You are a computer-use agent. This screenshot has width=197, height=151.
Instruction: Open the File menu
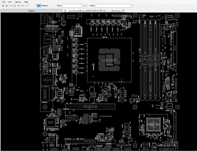(x=4, y=2)
